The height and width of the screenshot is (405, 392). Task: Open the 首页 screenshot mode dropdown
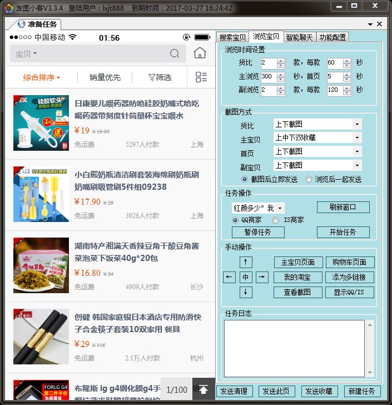(x=357, y=151)
